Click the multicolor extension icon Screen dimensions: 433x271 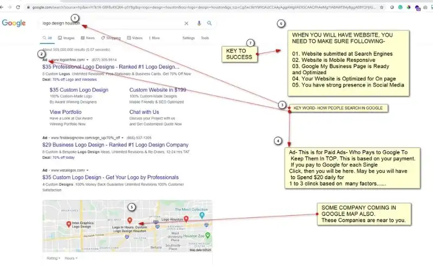(409, 8)
